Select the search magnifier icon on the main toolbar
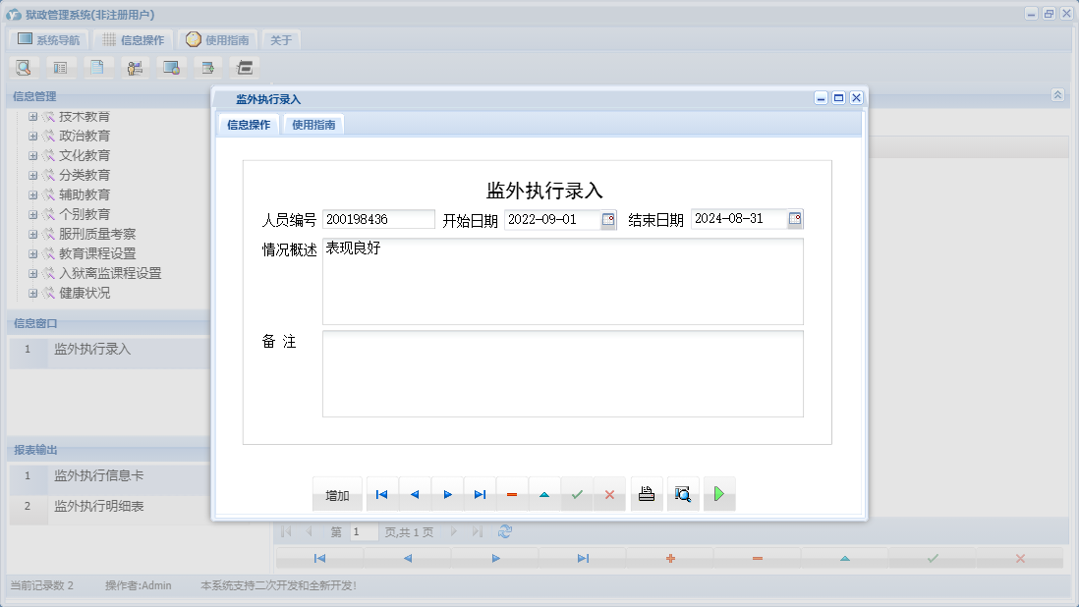This screenshot has height=607, width=1079. pyautogui.click(x=24, y=67)
